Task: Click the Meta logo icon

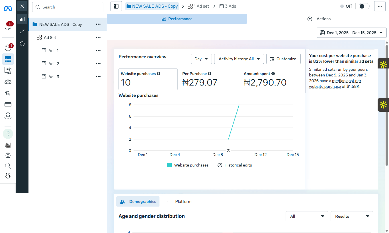Action: (x=8, y=9)
